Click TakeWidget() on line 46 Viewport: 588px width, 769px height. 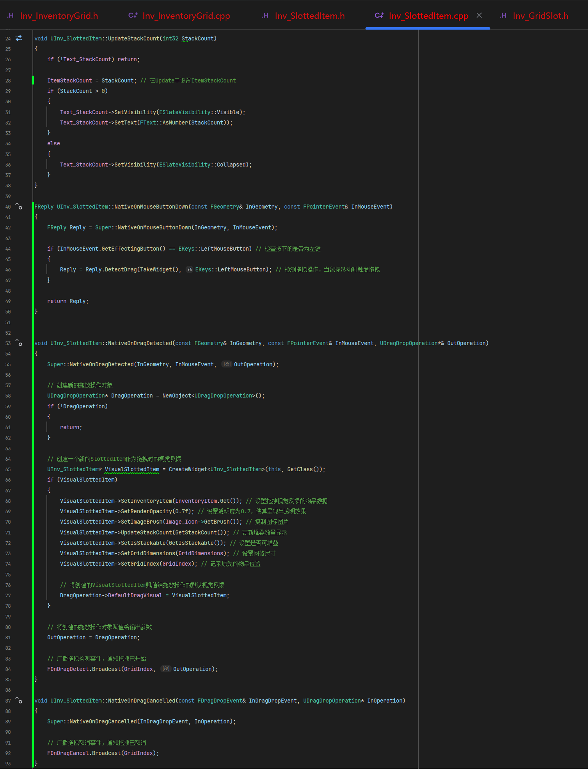coord(159,269)
